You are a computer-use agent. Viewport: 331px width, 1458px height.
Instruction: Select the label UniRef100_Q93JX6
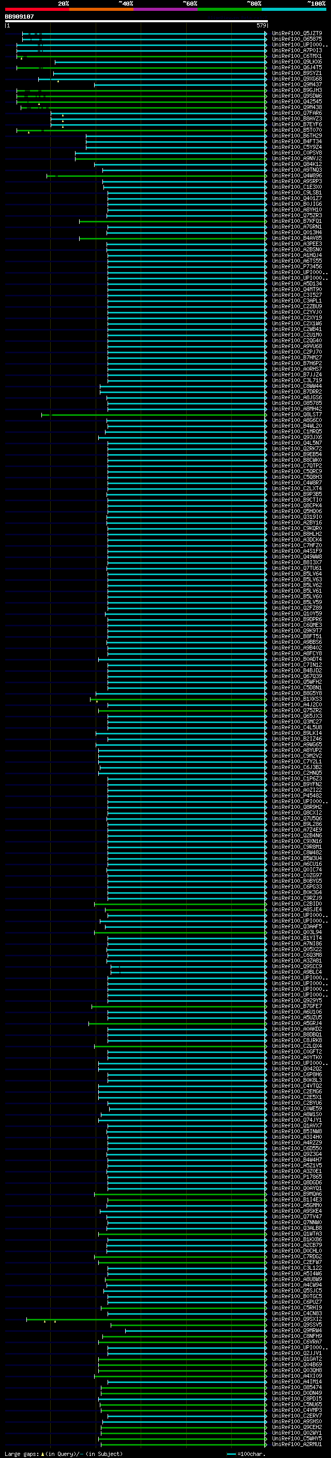pos(297,437)
